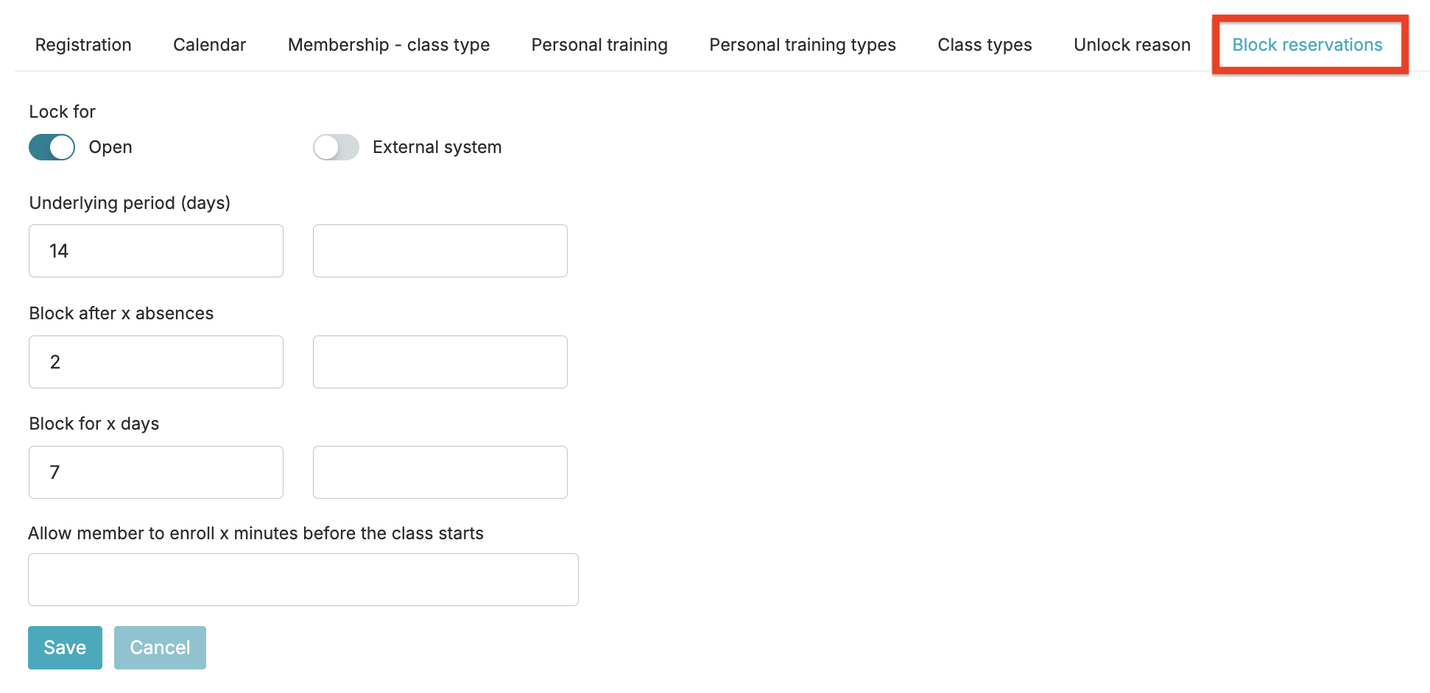Select the Personal training tab
The image size is (1430, 693).
(599, 45)
